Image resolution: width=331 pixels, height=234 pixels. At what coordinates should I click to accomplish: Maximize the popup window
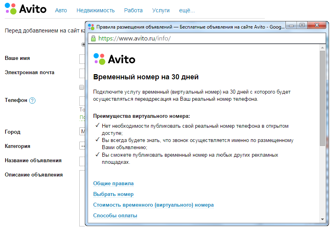[x=302, y=25]
